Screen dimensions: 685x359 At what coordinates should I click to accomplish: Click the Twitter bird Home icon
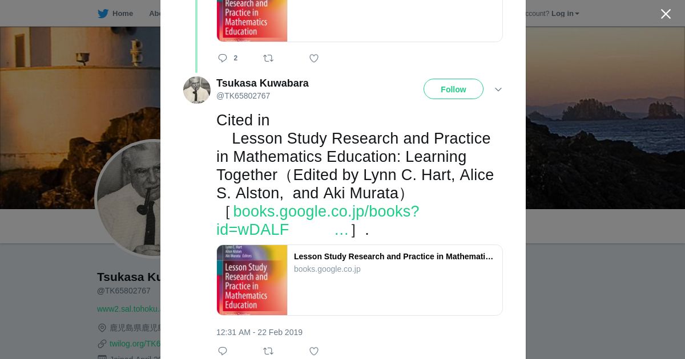103,14
